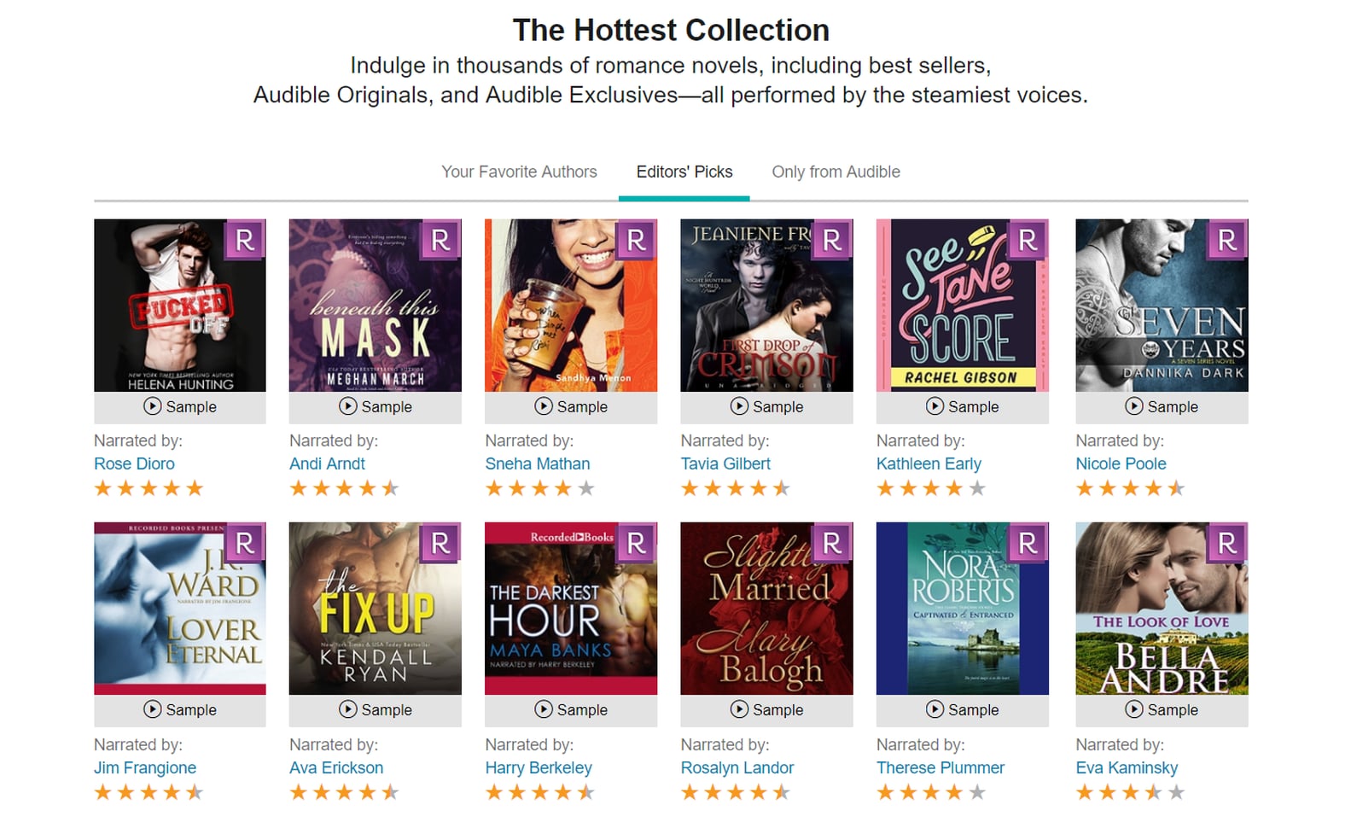Play the sample for Seven Years
Screen dimensions: 1351x828
(x=1161, y=407)
